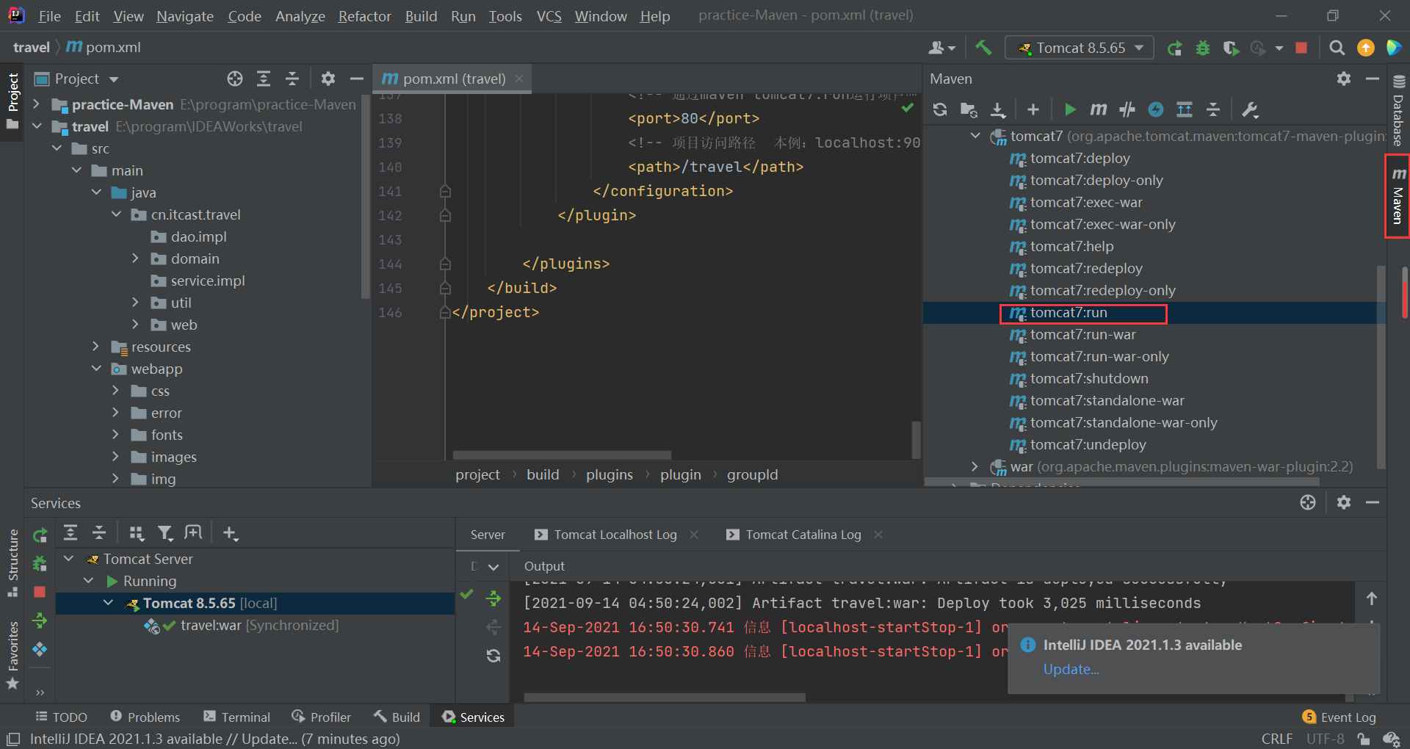Viewport: 1410px width, 749px height.
Task: Stop the running server from main toolbar
Action: 1301,48
